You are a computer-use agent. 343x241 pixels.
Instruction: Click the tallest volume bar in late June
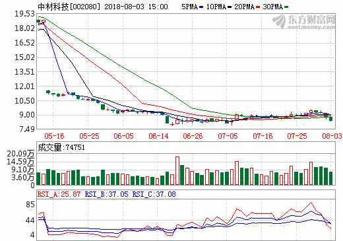[x=177, y=171]
